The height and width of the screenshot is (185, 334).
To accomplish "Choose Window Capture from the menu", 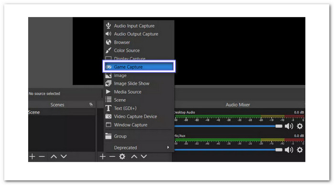I will (139, 125).
